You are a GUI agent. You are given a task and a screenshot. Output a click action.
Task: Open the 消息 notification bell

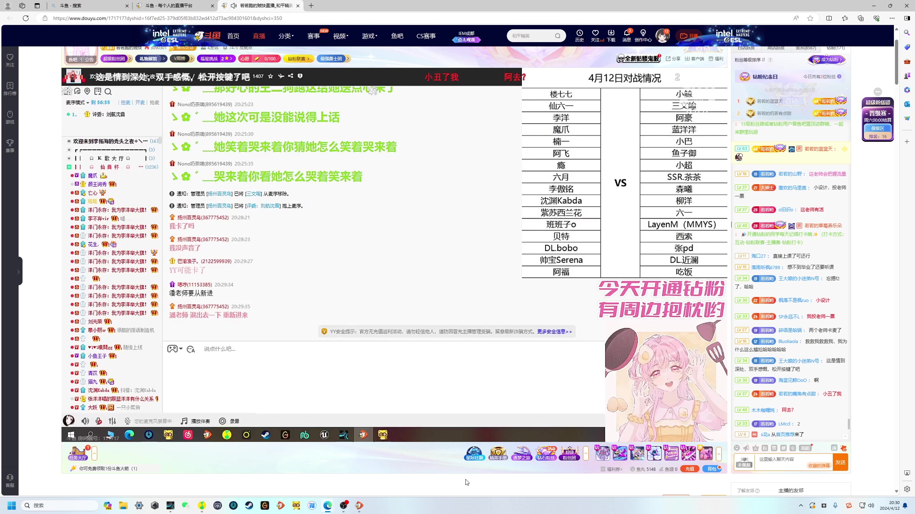[x=627, y=35]
